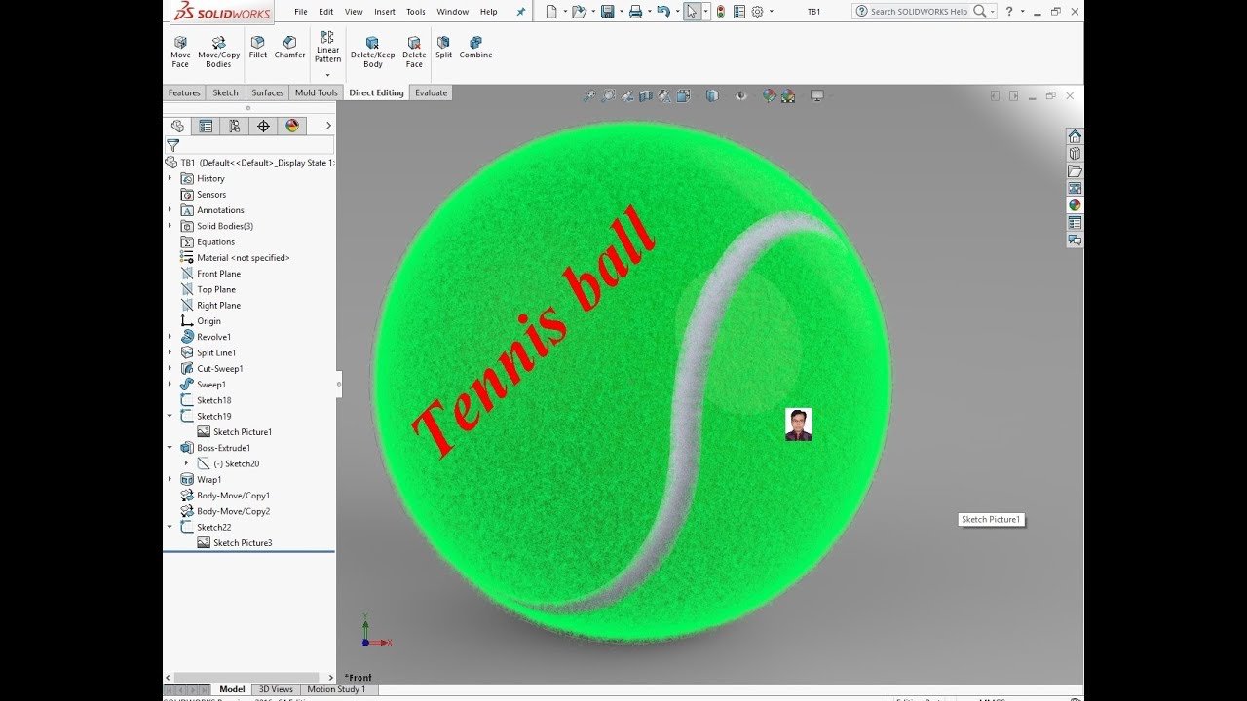Switch to the Features tab
Screen dimensions: 1247x701
tap(184, 92)
